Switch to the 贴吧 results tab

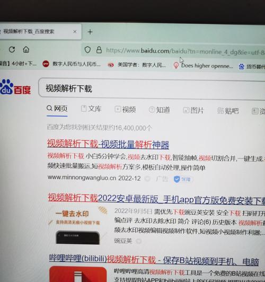coord(228,111)
